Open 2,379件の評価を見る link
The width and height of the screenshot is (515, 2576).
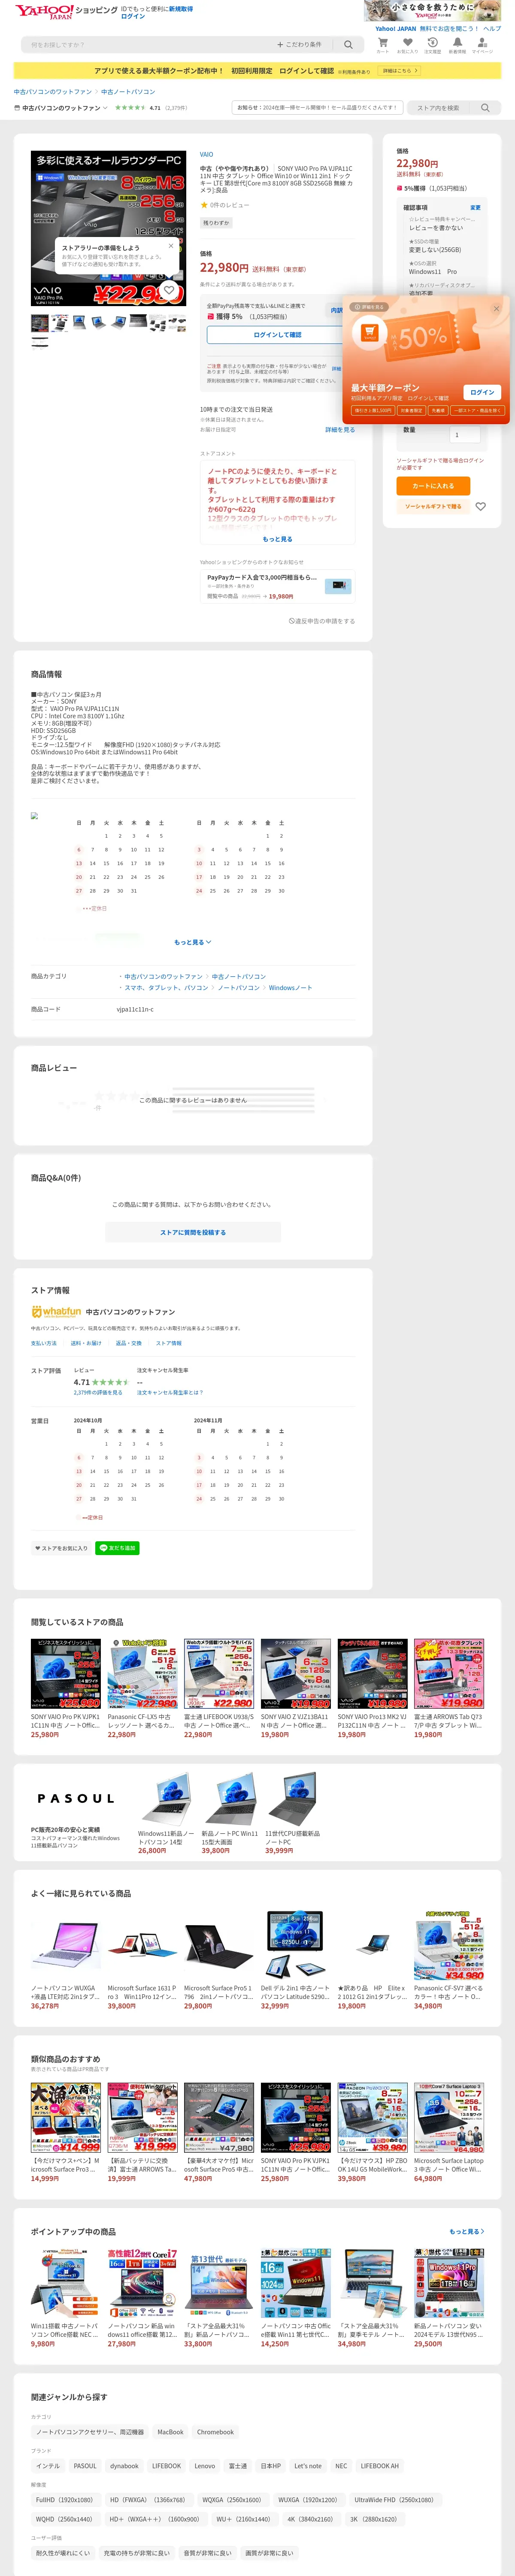[98, 1392]
